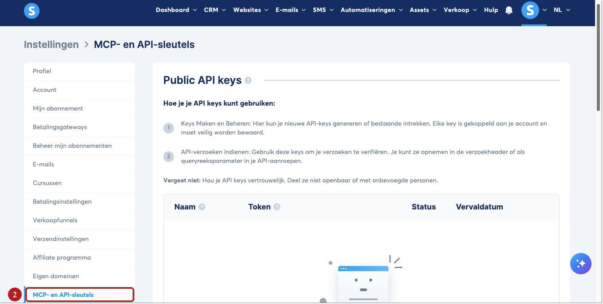The image size is (603, 304).
Task: Expand the Automatiseringen dropdown menu
Action: [x=372, y=10]
